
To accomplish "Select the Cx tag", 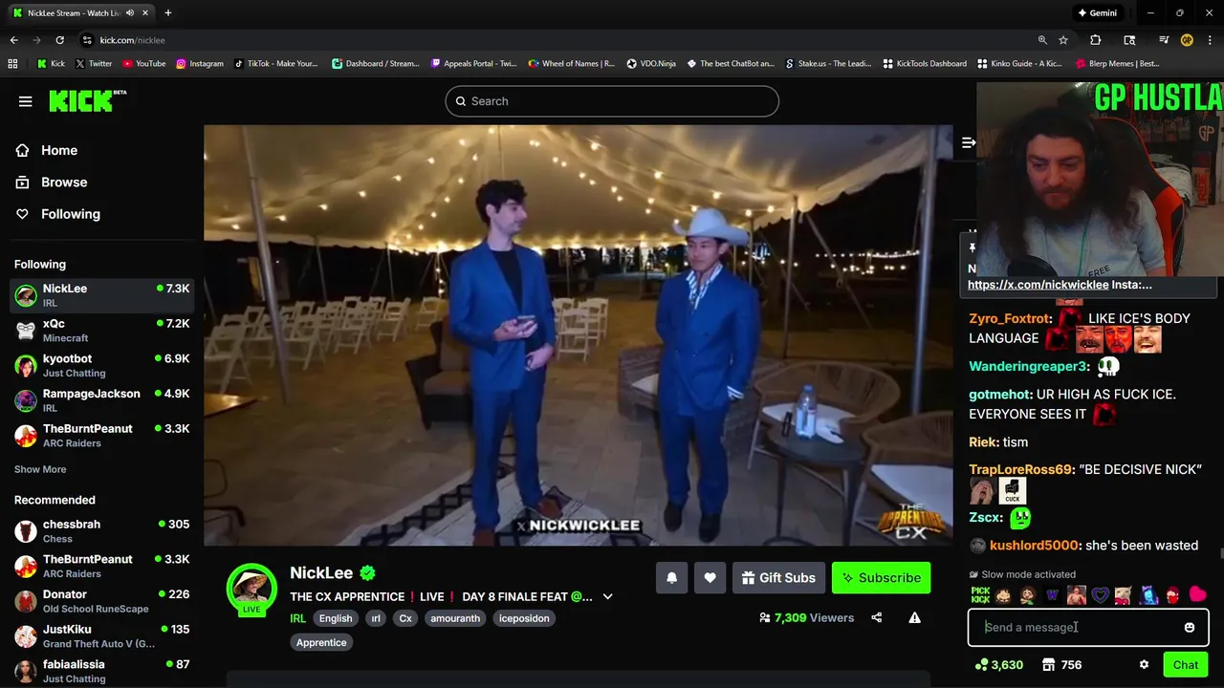I will pyautogui.click(x=405, y=618).
